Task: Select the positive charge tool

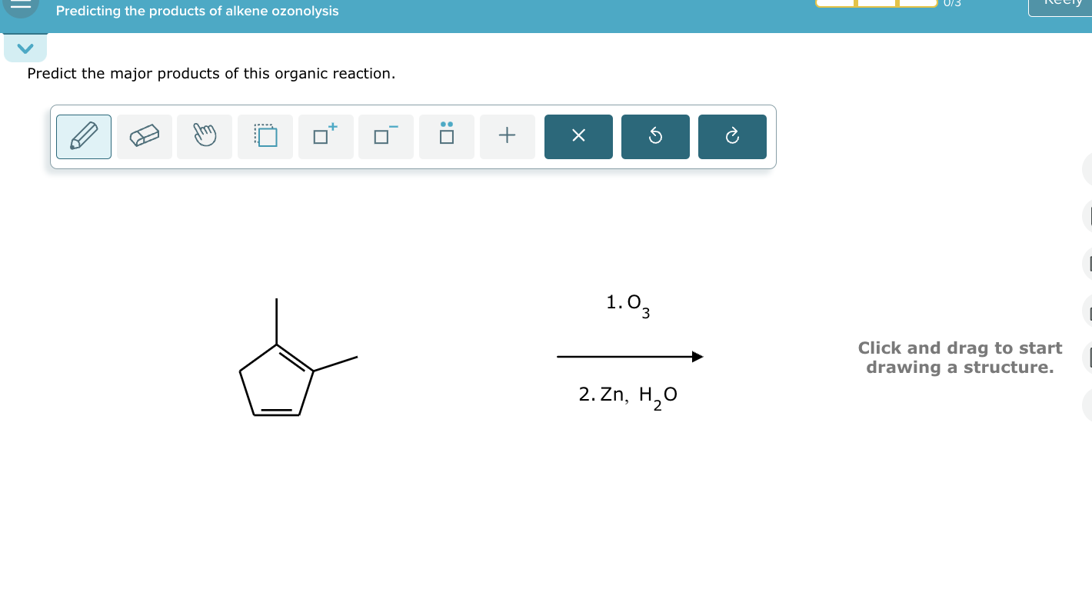Action: click(x=325, y=136)
